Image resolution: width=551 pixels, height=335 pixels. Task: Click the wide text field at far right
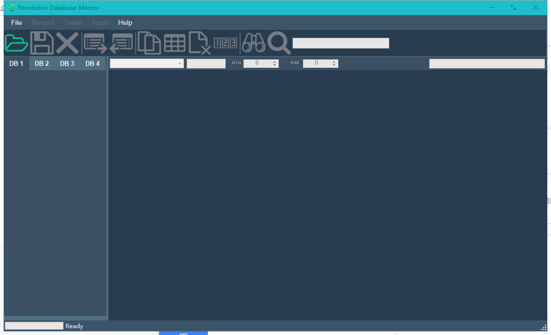point(487,63)
